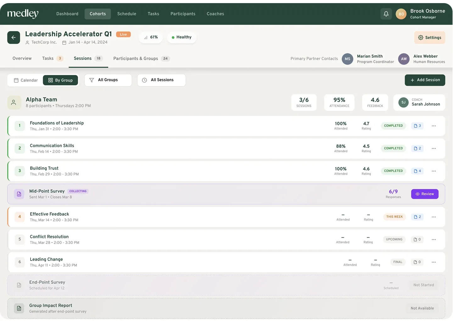Open the options menu for Effective Feedback
The width and height of the screenshot is (453, 321).
pos(434,217)
